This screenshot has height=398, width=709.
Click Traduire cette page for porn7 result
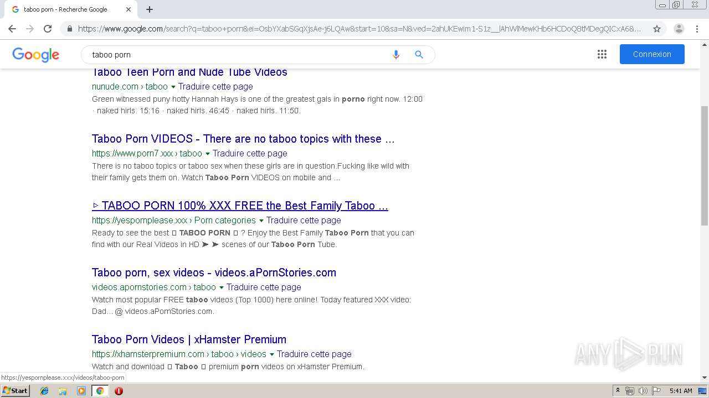250,153
